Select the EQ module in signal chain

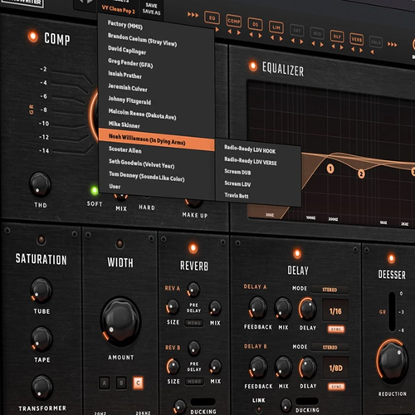pyautogui.click(x=212, y=18)
